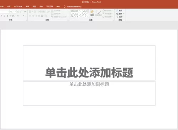This screenshot has width=178, height=130.
Task: Switch to the 视图 (View) tab
Action: tap(34, 6)
